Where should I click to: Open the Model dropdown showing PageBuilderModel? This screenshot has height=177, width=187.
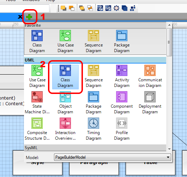(x=113, y=157)
